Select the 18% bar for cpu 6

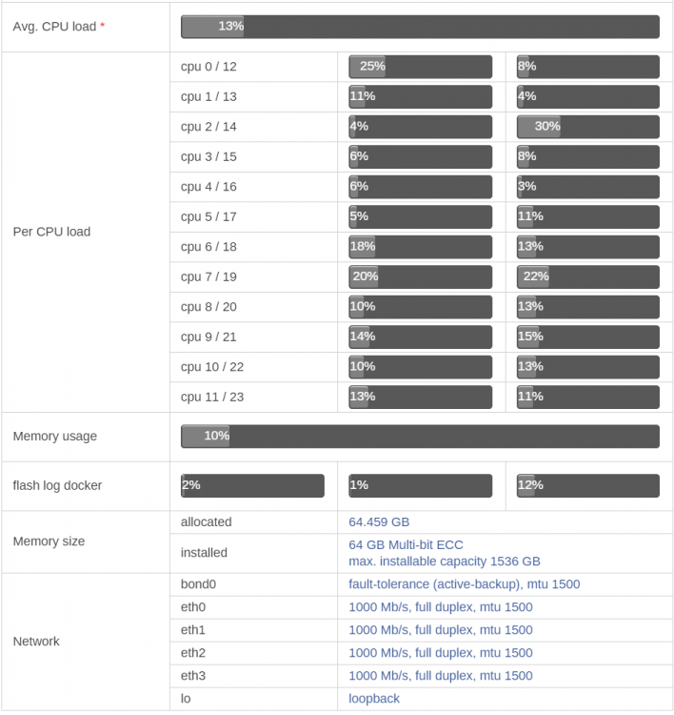coord(421,247)
